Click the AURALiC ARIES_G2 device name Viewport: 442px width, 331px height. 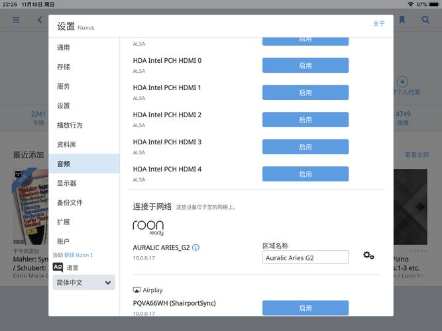point(161,248)
